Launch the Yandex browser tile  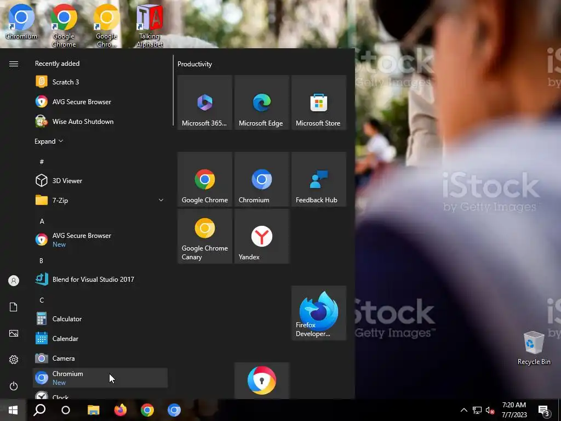[262, 236]
